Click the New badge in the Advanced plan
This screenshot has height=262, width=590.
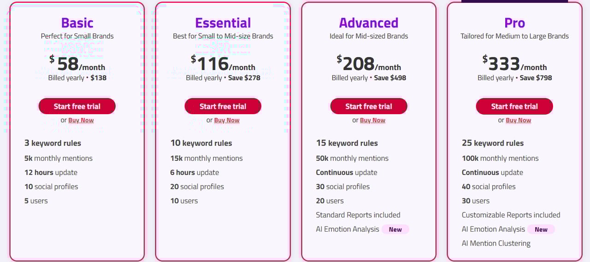click(x=395, y=229)
